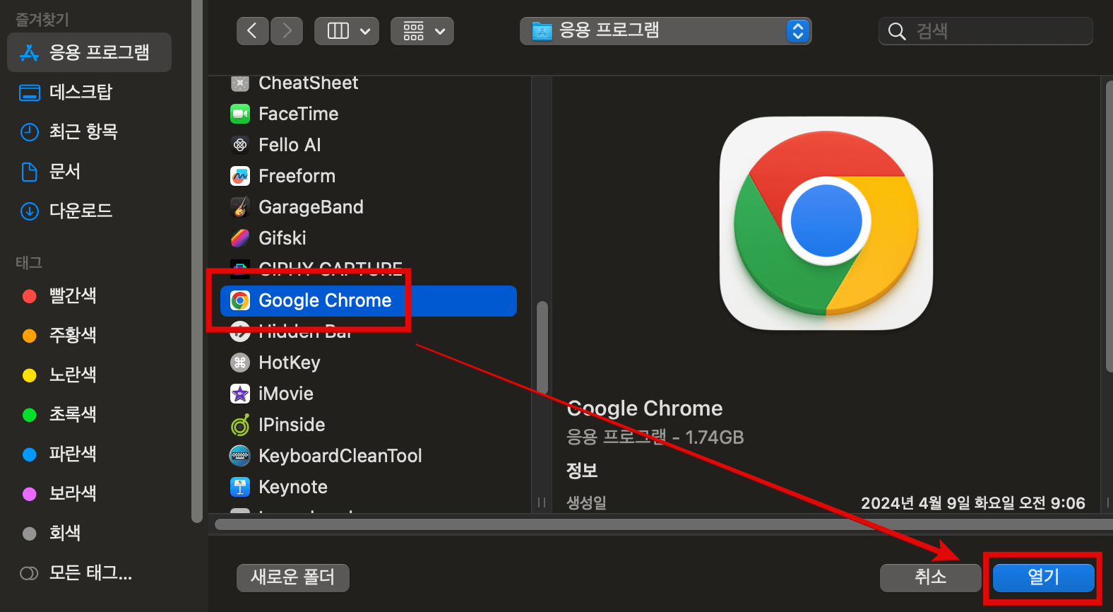The image size is (1113, 612).
Task: Select HotKey in the app list
Action: (x=369, y=363)
